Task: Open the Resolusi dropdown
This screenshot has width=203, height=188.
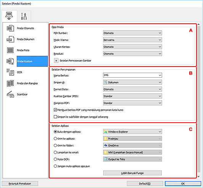Action: point(132,53)
